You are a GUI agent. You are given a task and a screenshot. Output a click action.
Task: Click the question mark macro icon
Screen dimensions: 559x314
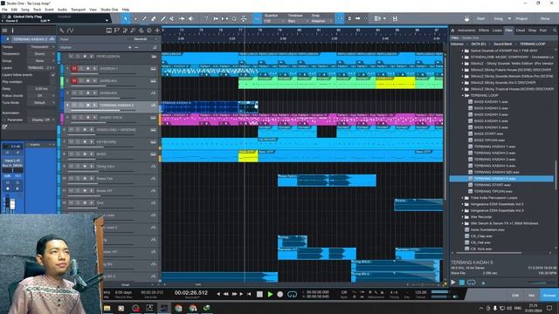(206, 18)
